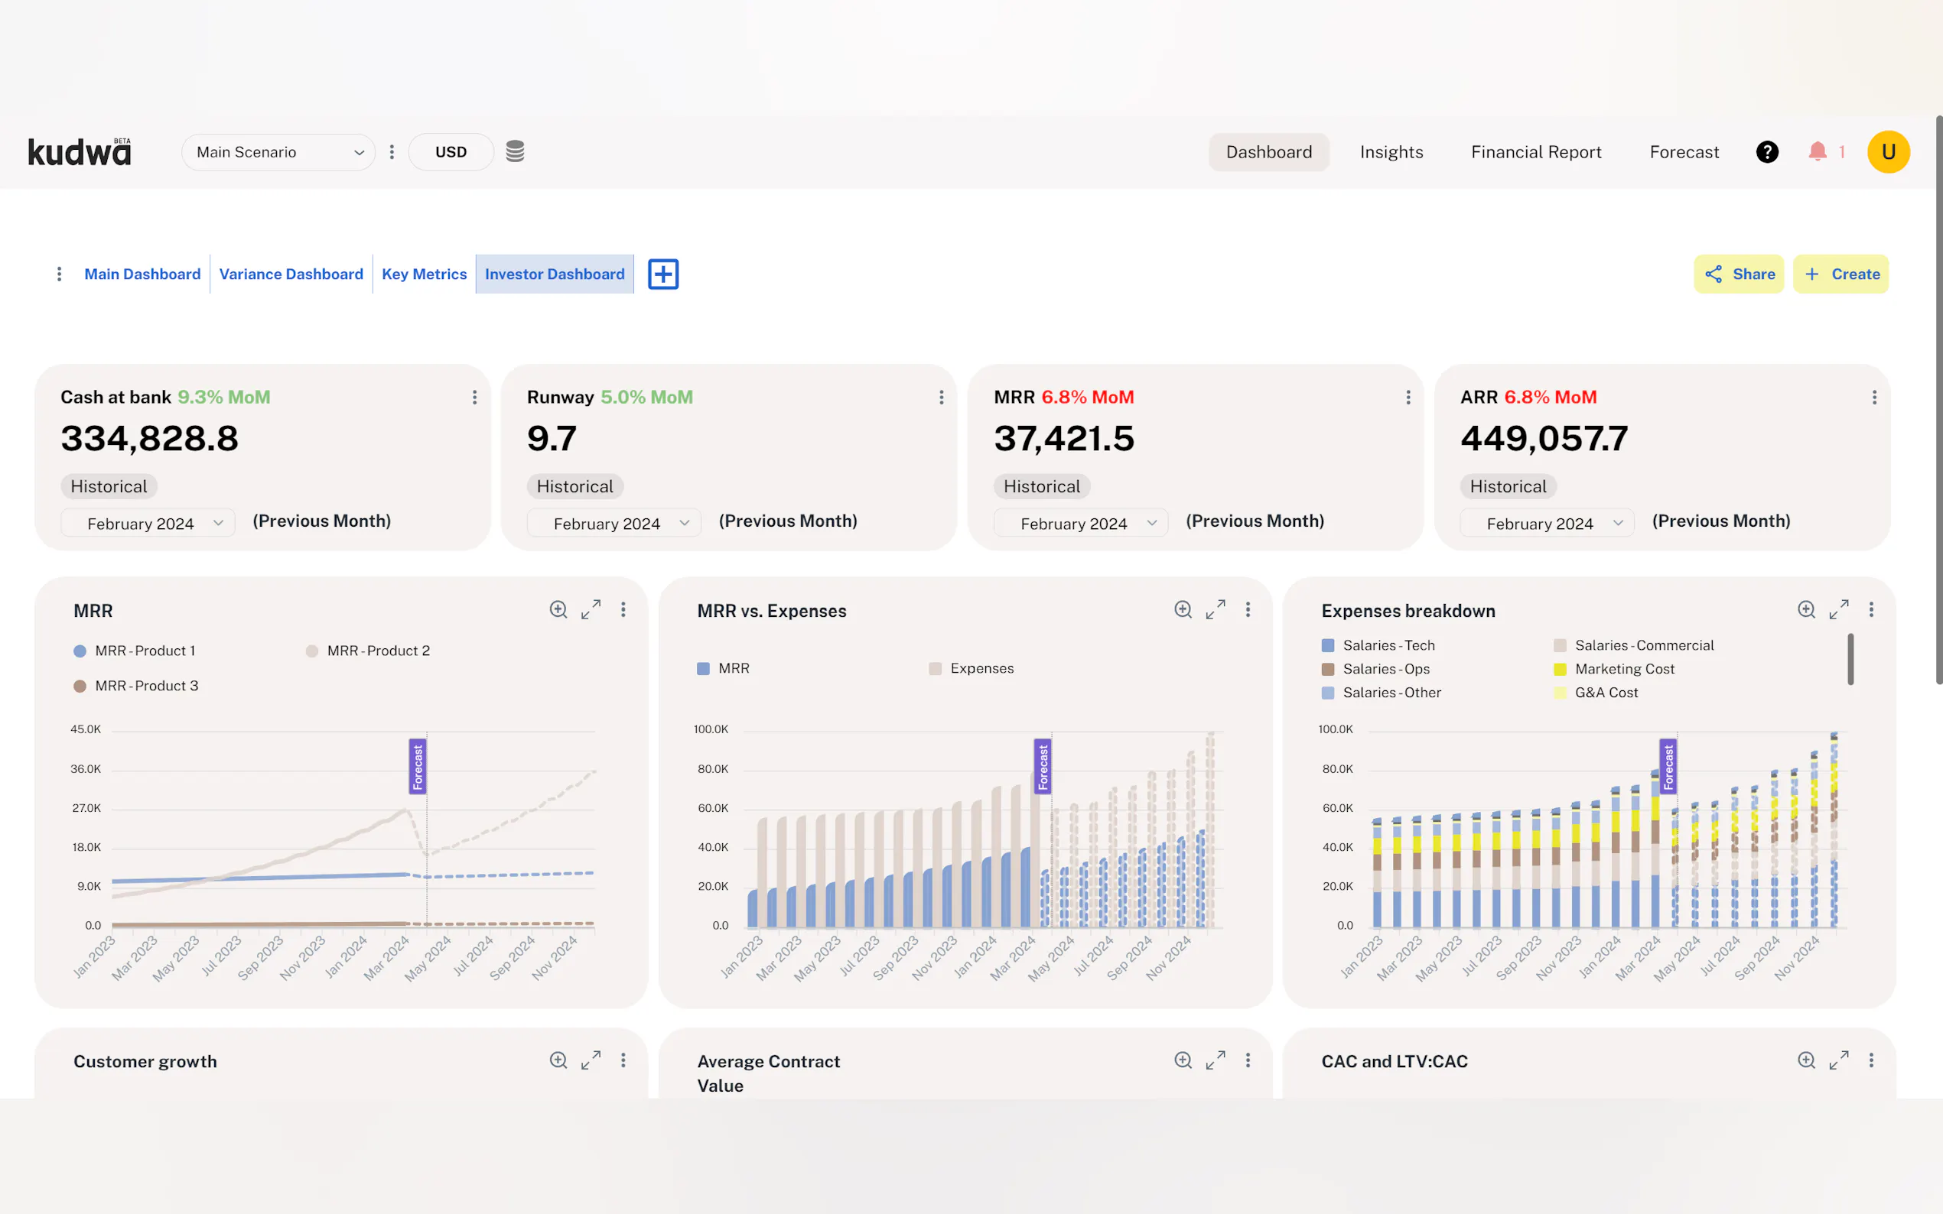Add new dashboard tab with plus icon
This screenshot has height=1214, width=1943.
tap(662, 274)
